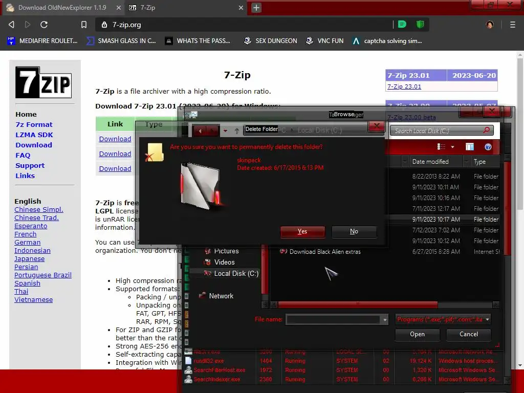Click the Search Local Disk (C:) box
Screen dimensions: 524x393
tap(441, 130)
